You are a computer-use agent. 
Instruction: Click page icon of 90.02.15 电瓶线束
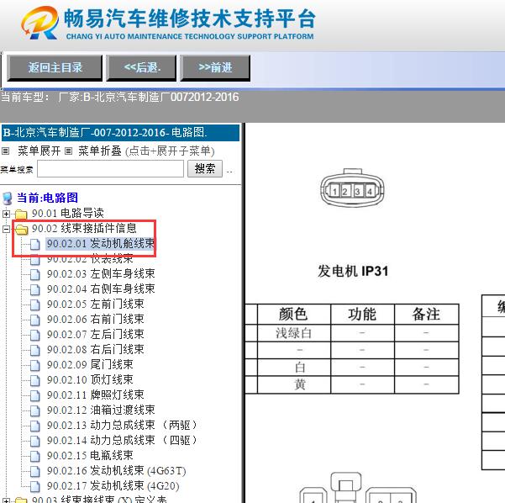(35, 457)
